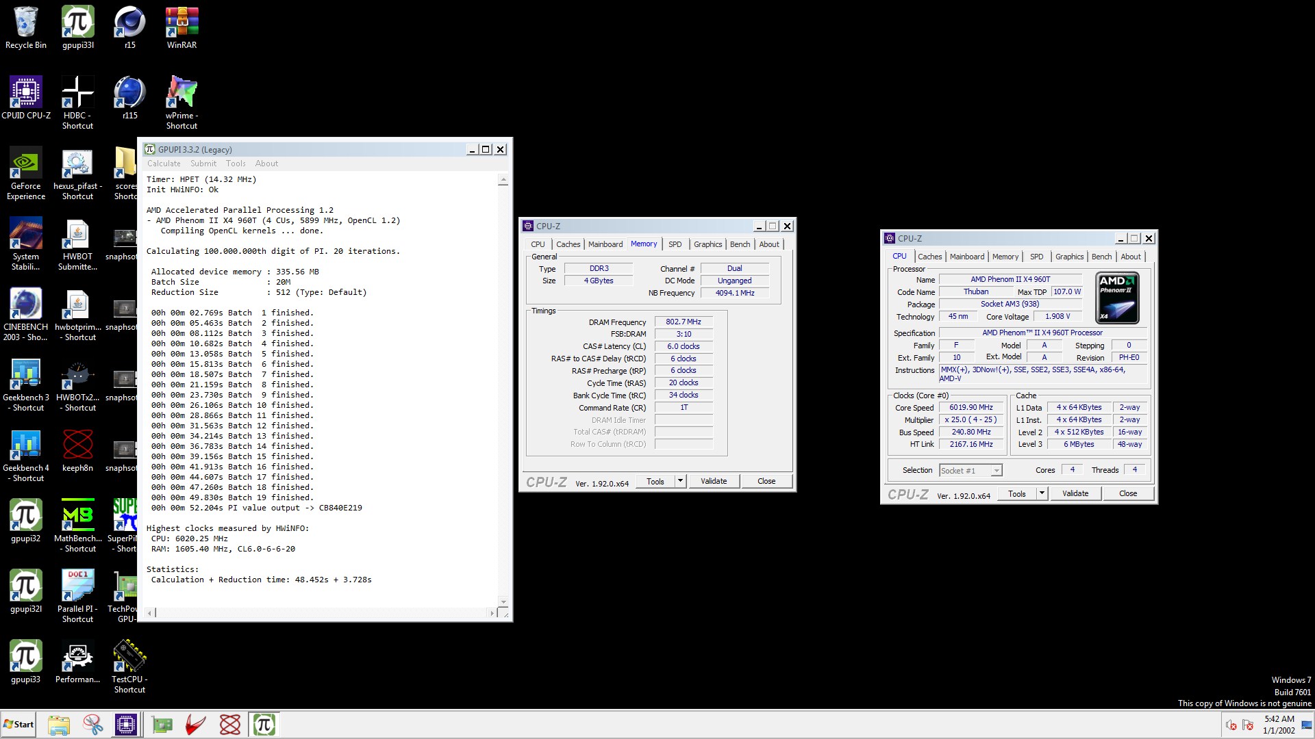Launch the gpupi33 desktop icon

pyautogui.click(x=26, y=662)
